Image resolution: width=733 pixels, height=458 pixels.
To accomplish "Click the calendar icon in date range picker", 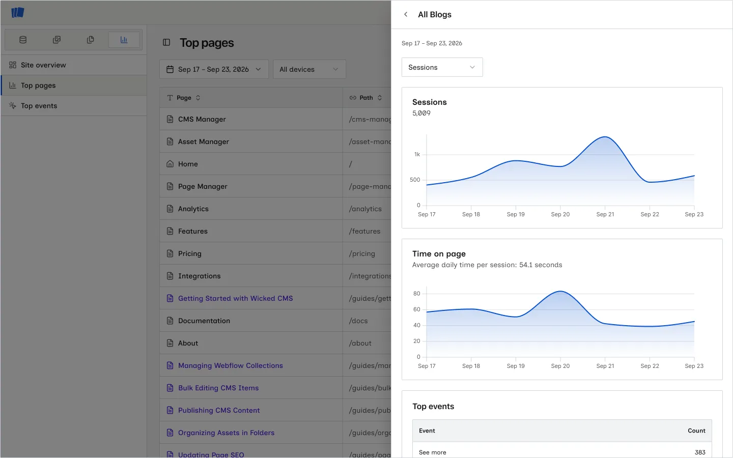I will (x=170, y=69).
